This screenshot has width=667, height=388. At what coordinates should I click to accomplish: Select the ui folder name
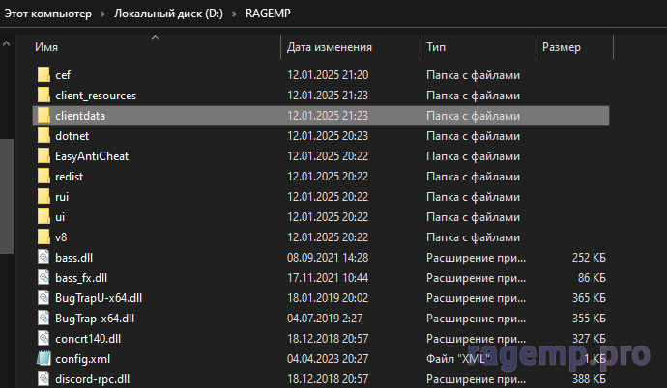point(60,217)
